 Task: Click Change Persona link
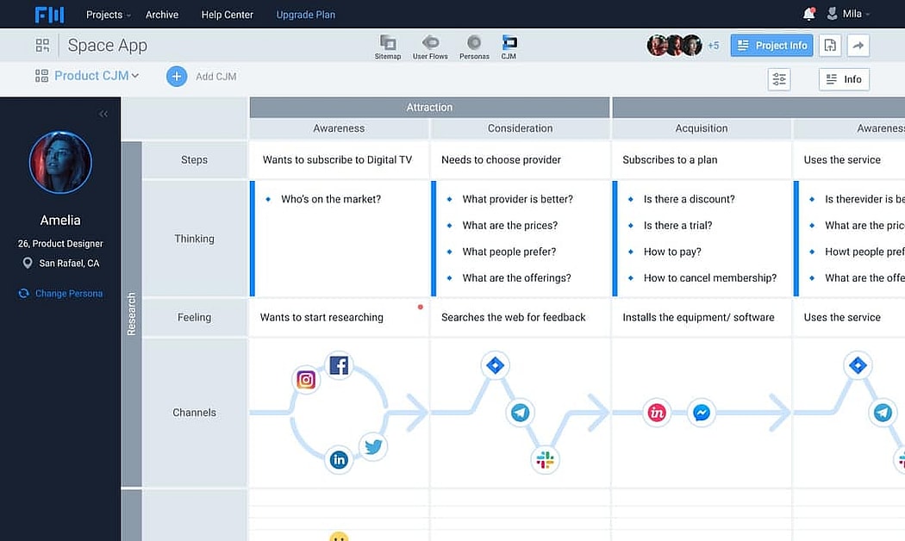60,293
